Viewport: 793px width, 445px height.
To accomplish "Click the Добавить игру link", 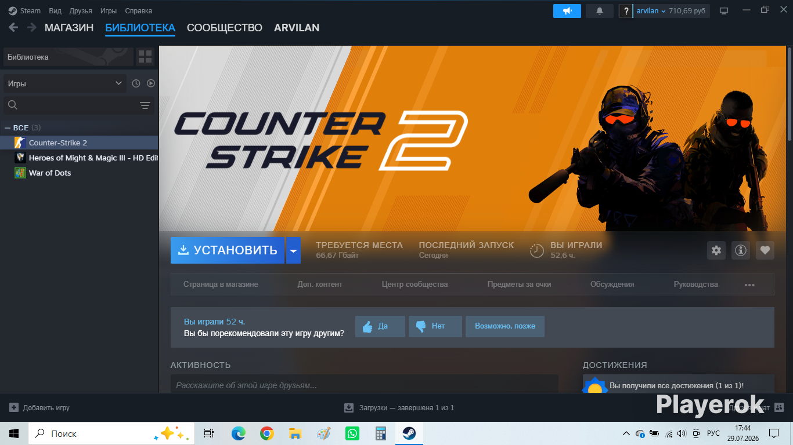I will click(46, 408).
